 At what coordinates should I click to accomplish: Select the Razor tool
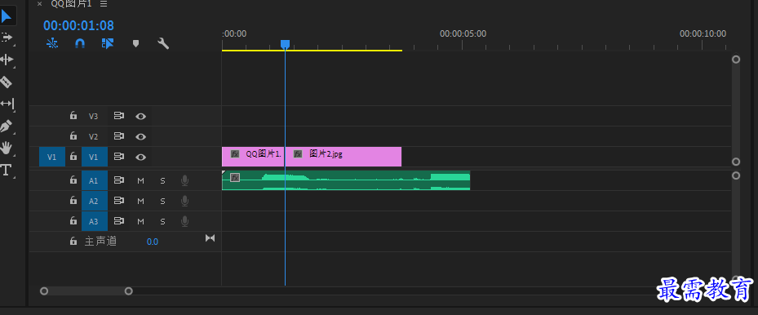[x=7, y=82]
